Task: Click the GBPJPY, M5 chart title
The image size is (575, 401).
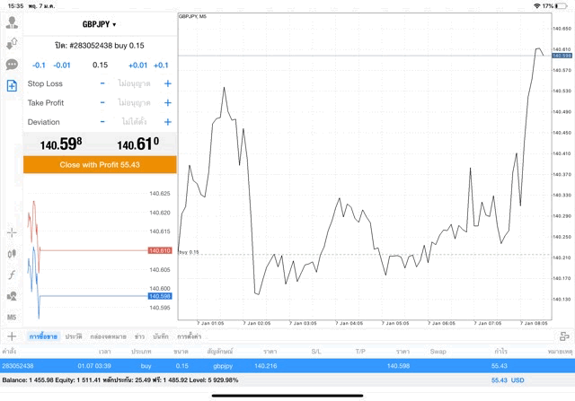Action: pyautogui.click(x=192, y=16)
